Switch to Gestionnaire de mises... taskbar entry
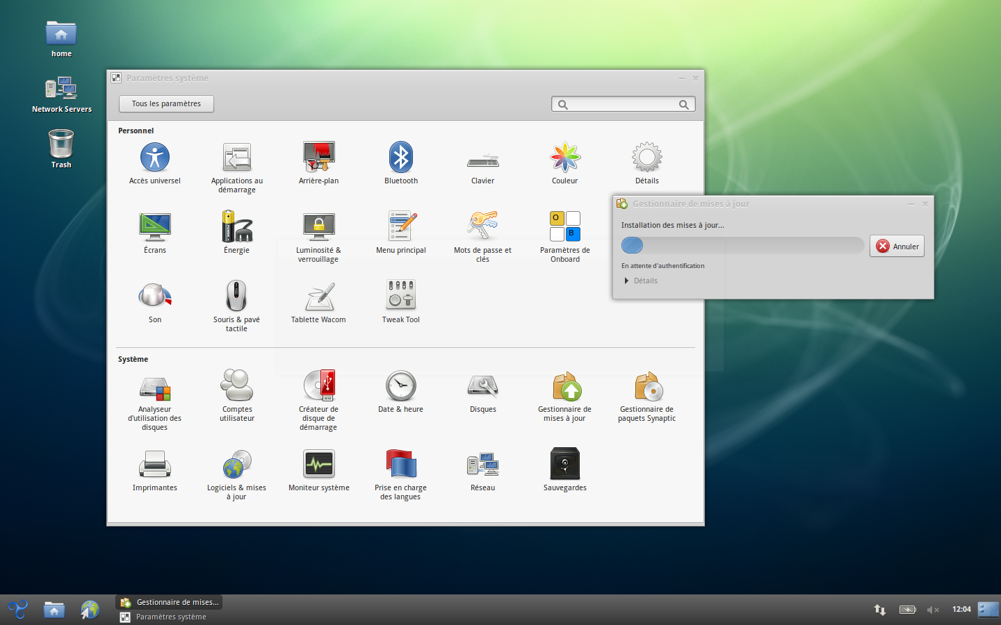The width and height of the screenshot is (1001, 625). point(170,602)
